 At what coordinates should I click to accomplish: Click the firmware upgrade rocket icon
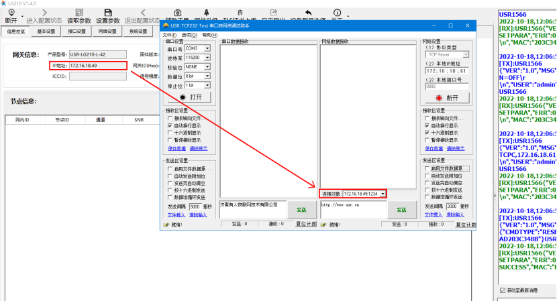(207, 13)
